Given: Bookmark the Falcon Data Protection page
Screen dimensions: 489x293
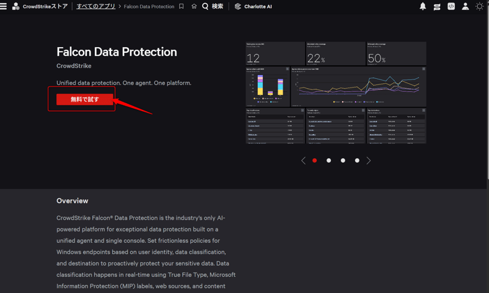Looking at the screenshot, I should click(x=181, y=6).
